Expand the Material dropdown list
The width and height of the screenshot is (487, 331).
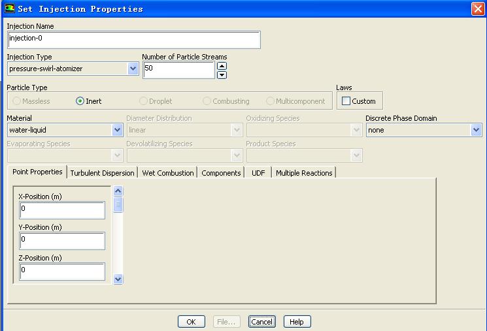pyautogui.click(x=118, y=130)
